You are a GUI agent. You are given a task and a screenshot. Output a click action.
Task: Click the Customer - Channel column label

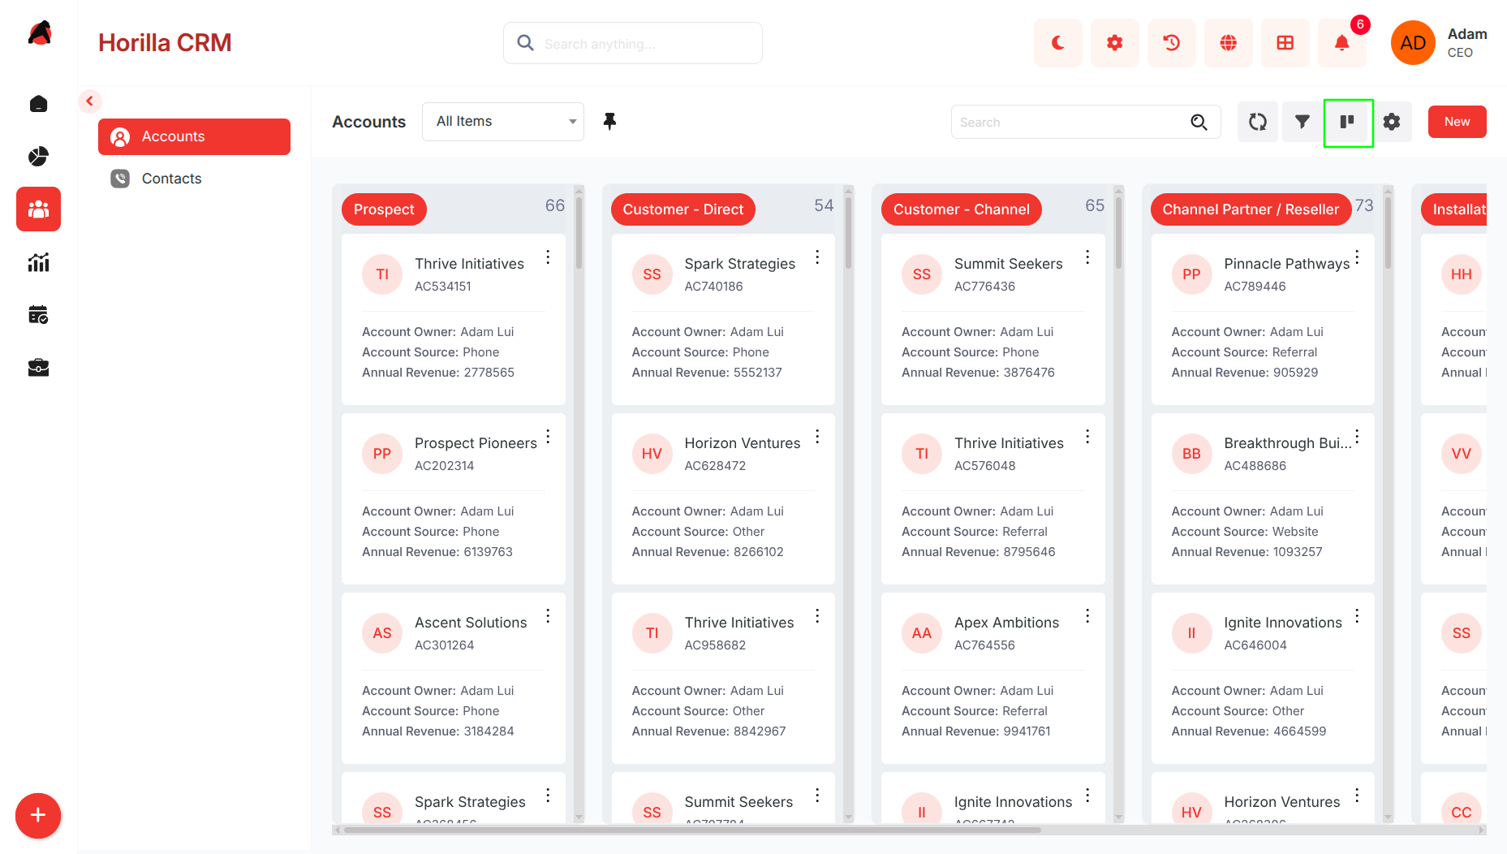point(961,209)
